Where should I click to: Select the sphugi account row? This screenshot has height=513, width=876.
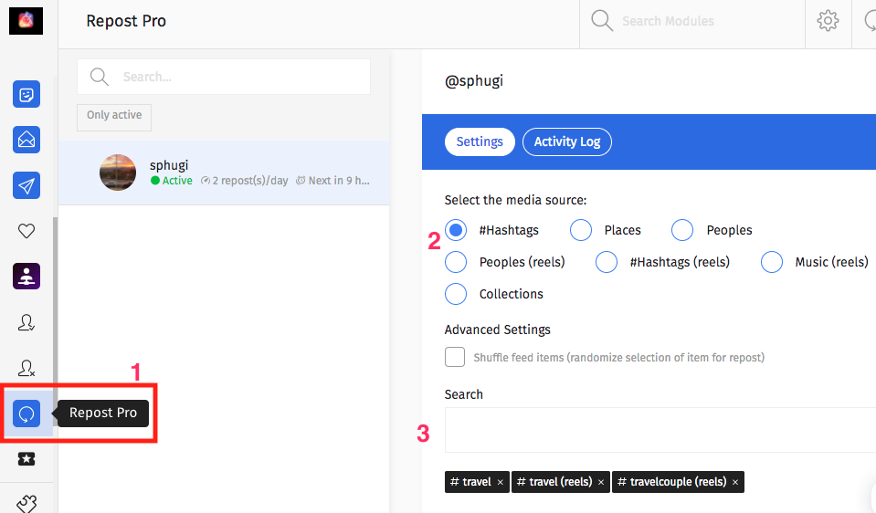224,173
